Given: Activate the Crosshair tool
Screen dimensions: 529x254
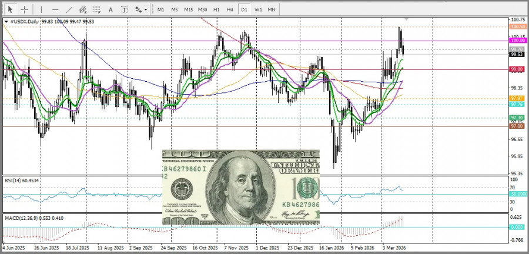Looking at the screenshot, I should pyautogui.click(x=24, y=9).
